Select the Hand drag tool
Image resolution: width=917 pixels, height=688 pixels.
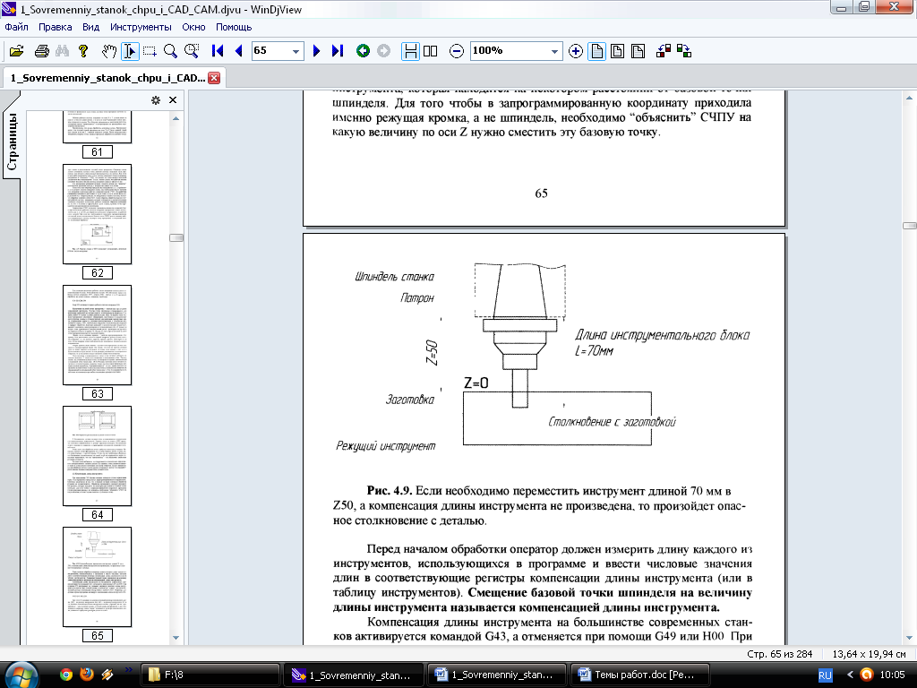108,51
